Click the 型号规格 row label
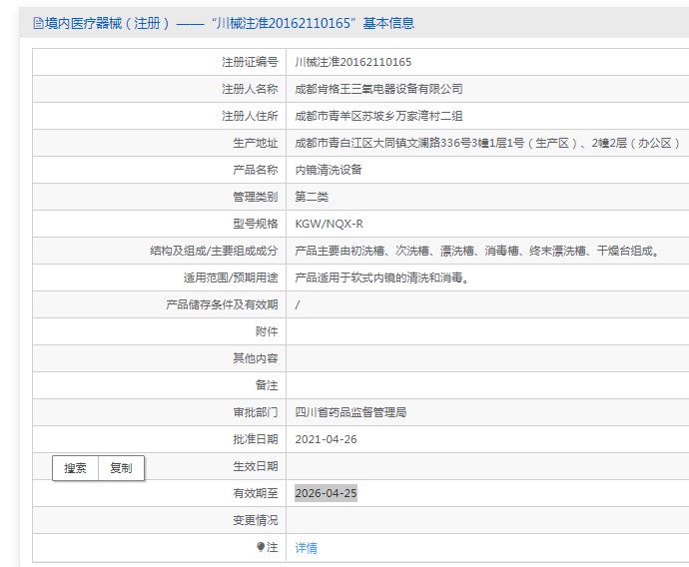The height and width of the screenshot is (567, 689). (x=256, y=224)
